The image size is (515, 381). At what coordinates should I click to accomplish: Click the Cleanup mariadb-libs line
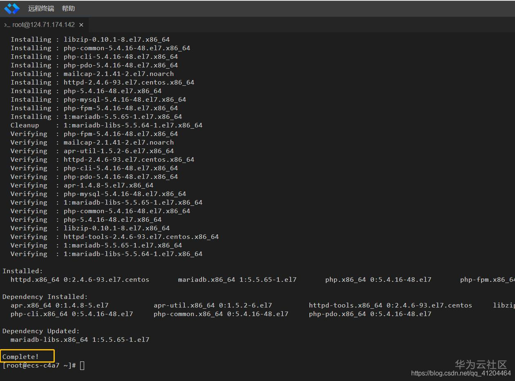106,125
